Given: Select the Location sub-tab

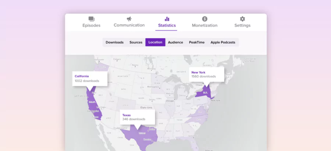Looking at the screenshot, I should [x=155, y=42].
